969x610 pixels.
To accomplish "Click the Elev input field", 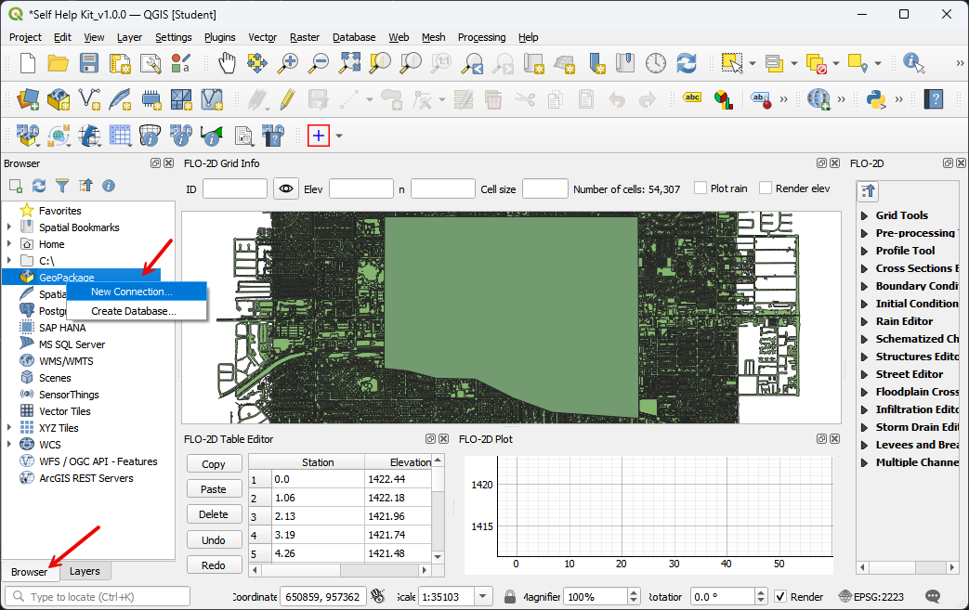I will pyautogui.click(x=360, y=189).
